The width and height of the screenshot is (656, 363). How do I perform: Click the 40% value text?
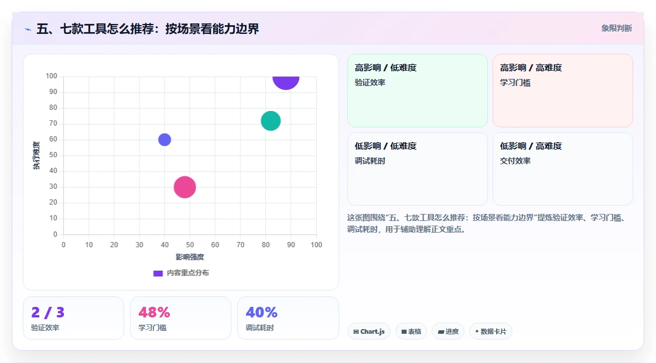(261, 313)
